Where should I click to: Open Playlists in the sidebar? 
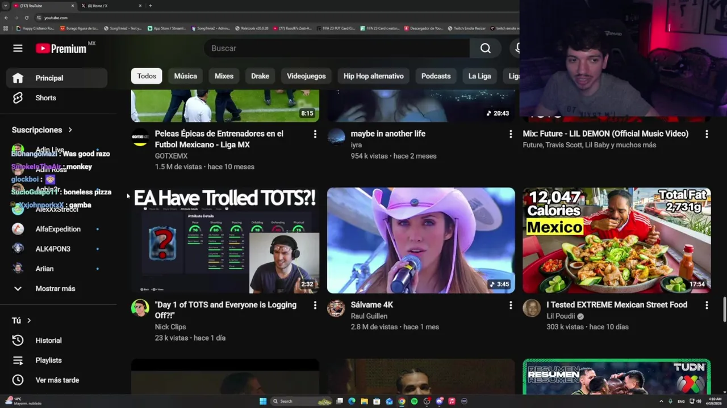pyautogui.click(x=56, y=360)
